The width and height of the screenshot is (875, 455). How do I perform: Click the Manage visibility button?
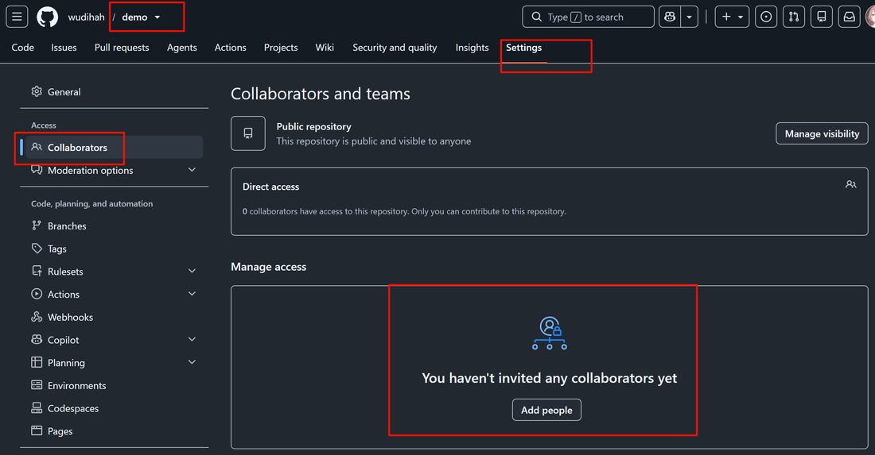[822, 133]
